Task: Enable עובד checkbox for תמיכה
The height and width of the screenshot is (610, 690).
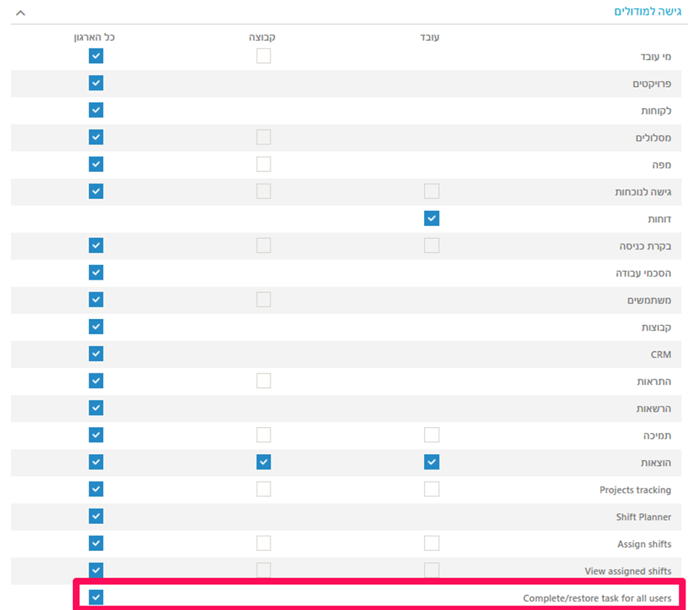Action: (432, 435)
